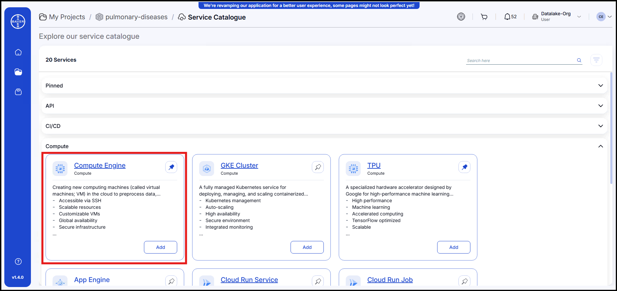Click the GKE Cluster service icon
The width and height of the screenshot is (617, 291).
(207, 169)
